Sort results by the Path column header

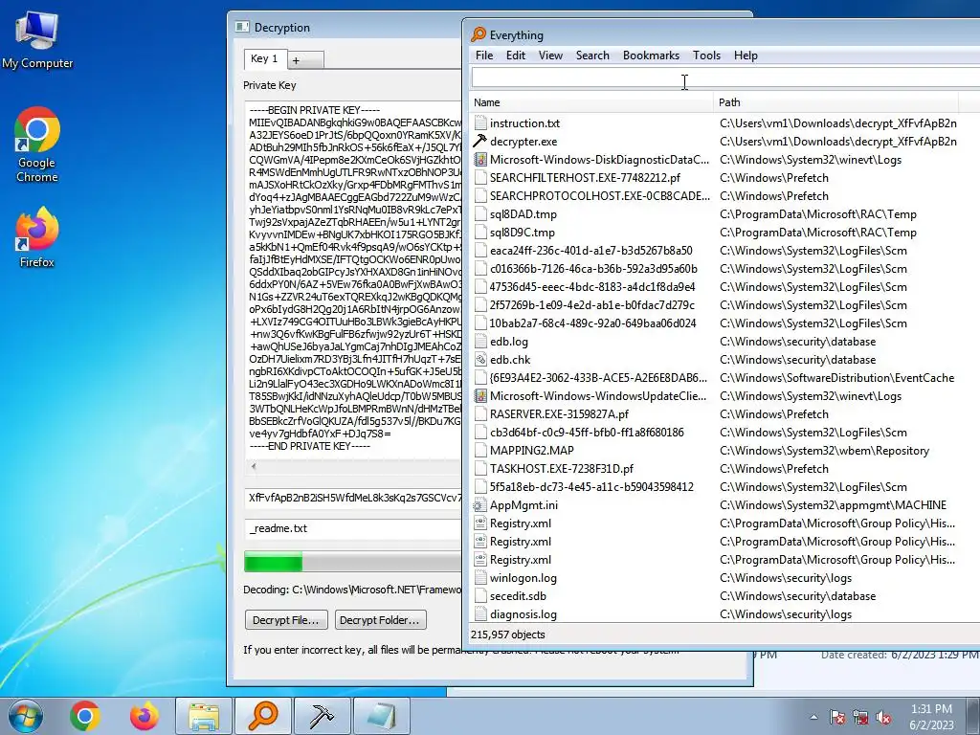pyautogui.click(x=836, y=102)
